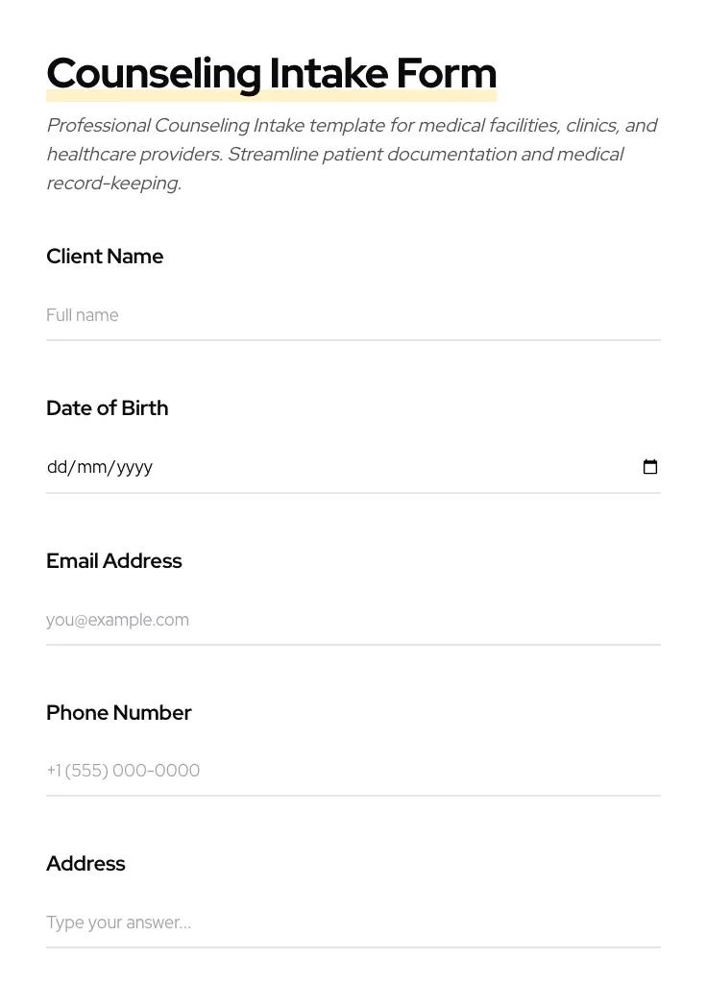The height and width of the screenshot is (984, 707).
Task: Click "healthcare providers" in the description text
Action: coord(134,155)
